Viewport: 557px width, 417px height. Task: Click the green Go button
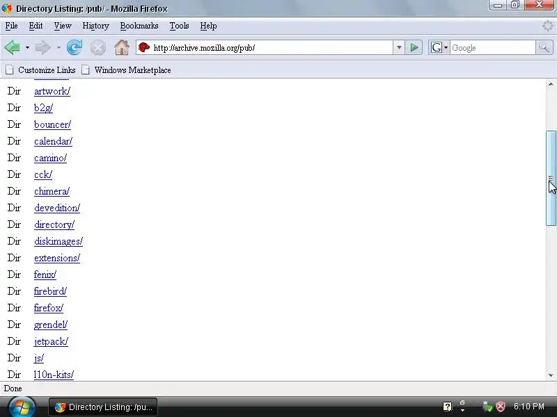click(x=414, y=47)
